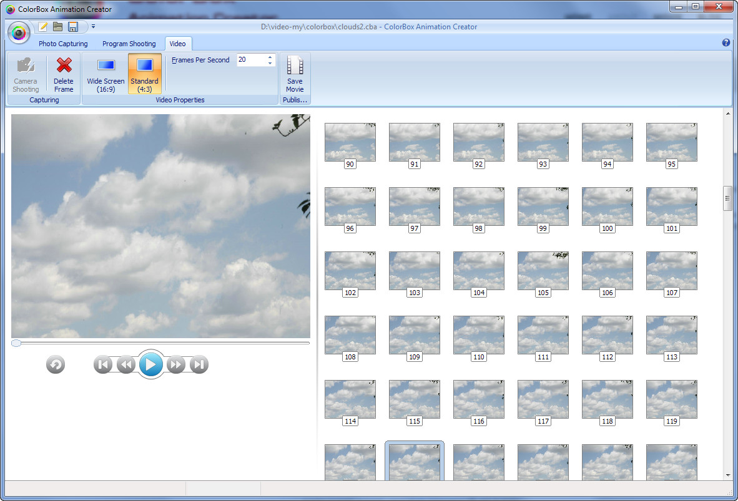Select frame thumbnail 112
The width and height of the screenshot is (738, 501).
pos(607,335)
